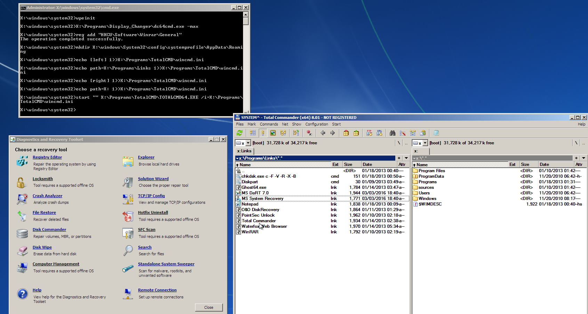Open Solution Wizard link
Image resolution: width=588 pixels, height=314 pixels.
point(153,179)
